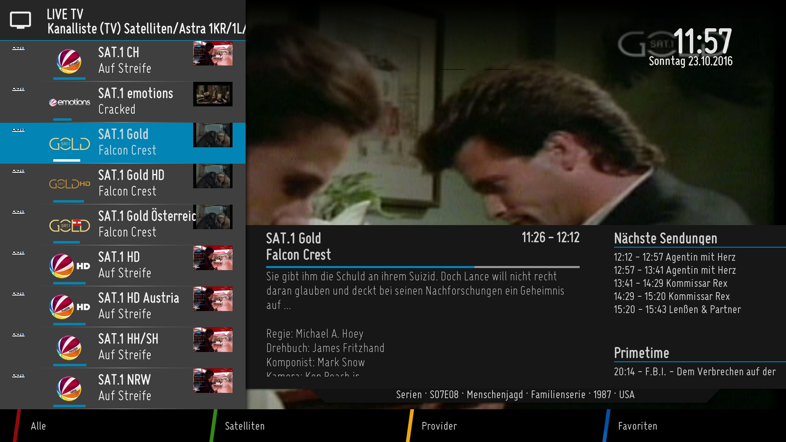Click the Live TV monitor icon
786x442 pixels.
20,20
